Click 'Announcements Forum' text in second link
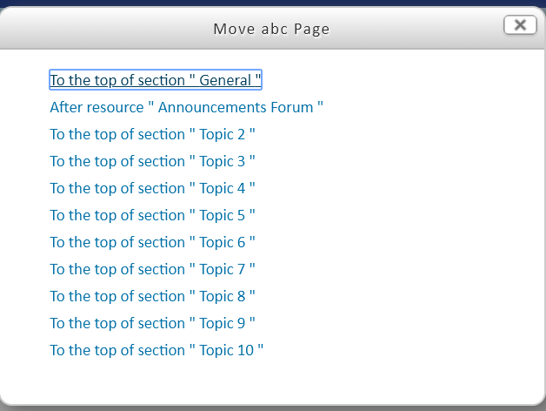Viewport: 546px width, 411px height. tap(236, 107)
